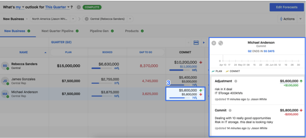Click the COMMIT column header

pyautogui.click(x=185, y=52)
